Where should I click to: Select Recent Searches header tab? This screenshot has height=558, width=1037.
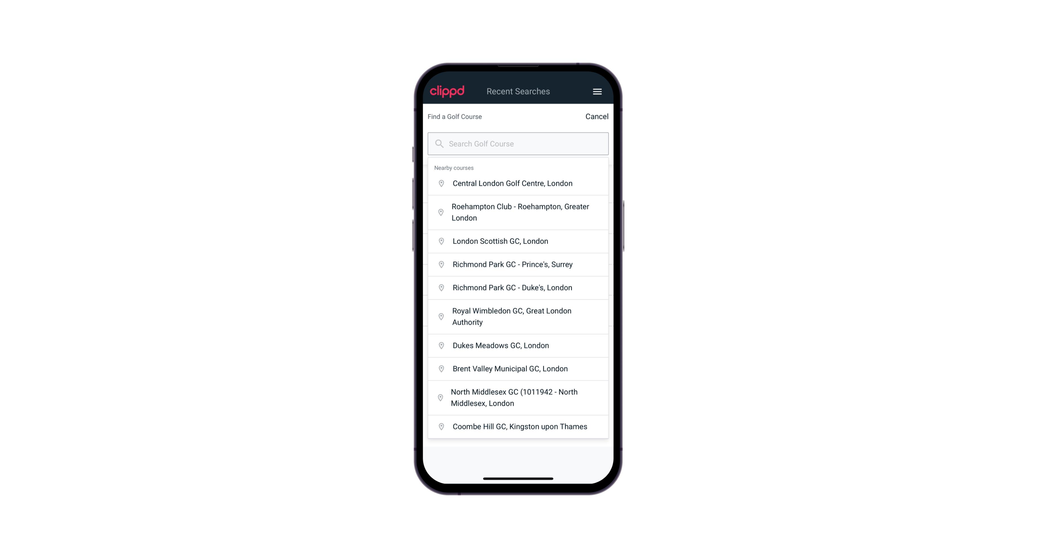click(518, 91)
